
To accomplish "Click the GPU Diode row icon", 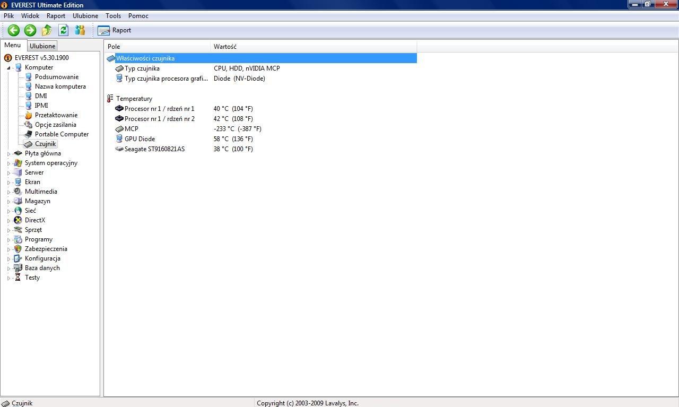I will (119, 139).
